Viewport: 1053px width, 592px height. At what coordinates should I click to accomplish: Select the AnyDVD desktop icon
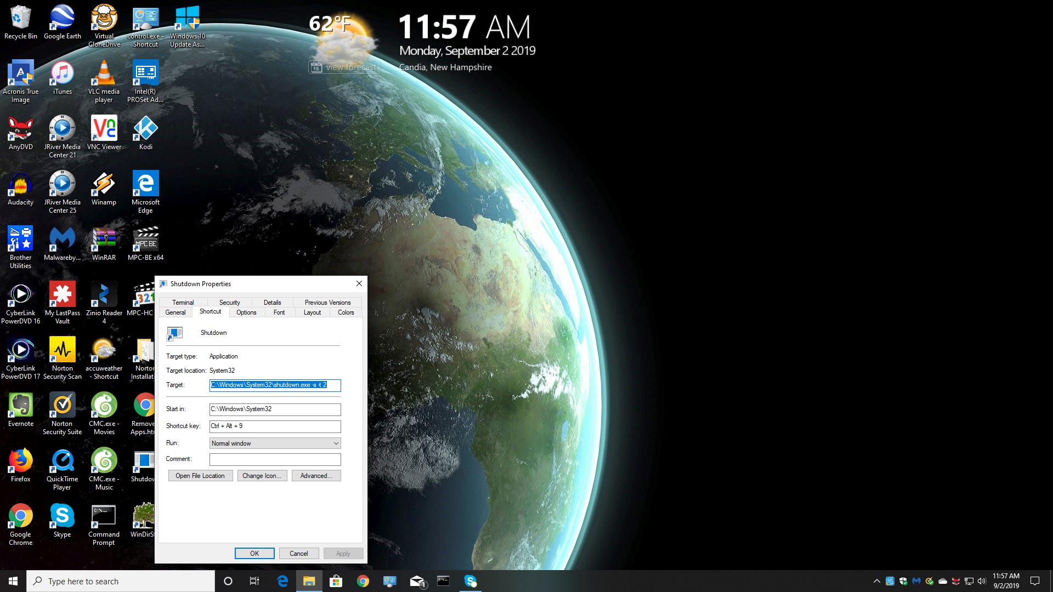click(21, 133)
